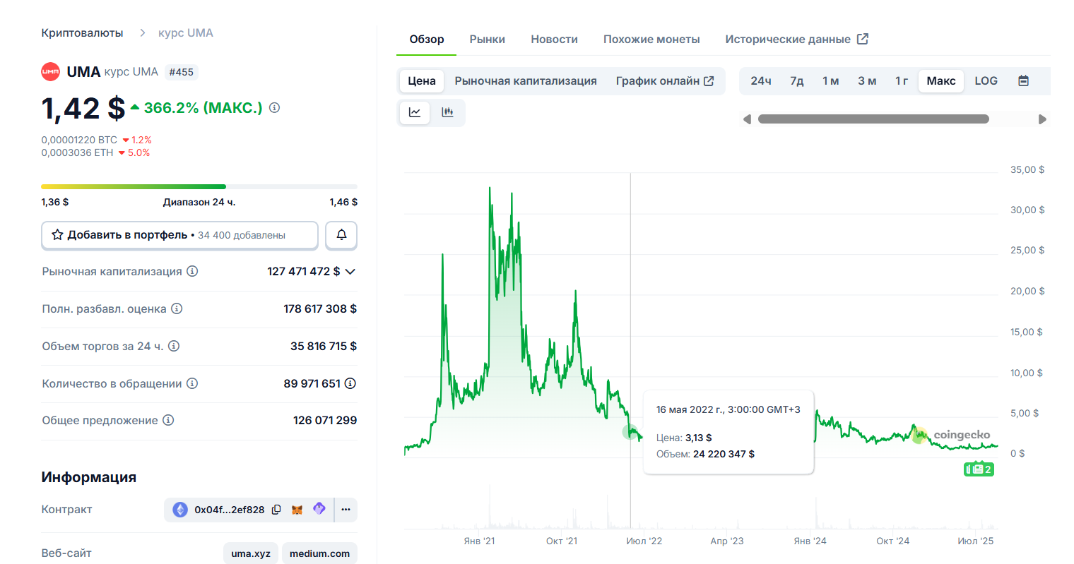Click the price alert bell icon
The height and width of the screenshot is (564, 1074).
pyautogui.click(x=341, y=235)
